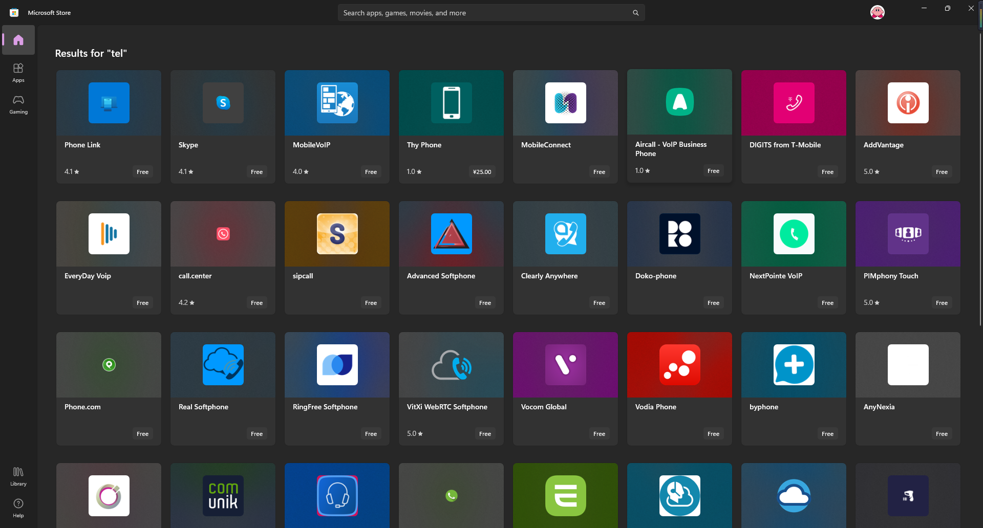Select the NextPointe VoIP app icon
The width and height of the screenshot is (983, 528).
pos(794,234)
